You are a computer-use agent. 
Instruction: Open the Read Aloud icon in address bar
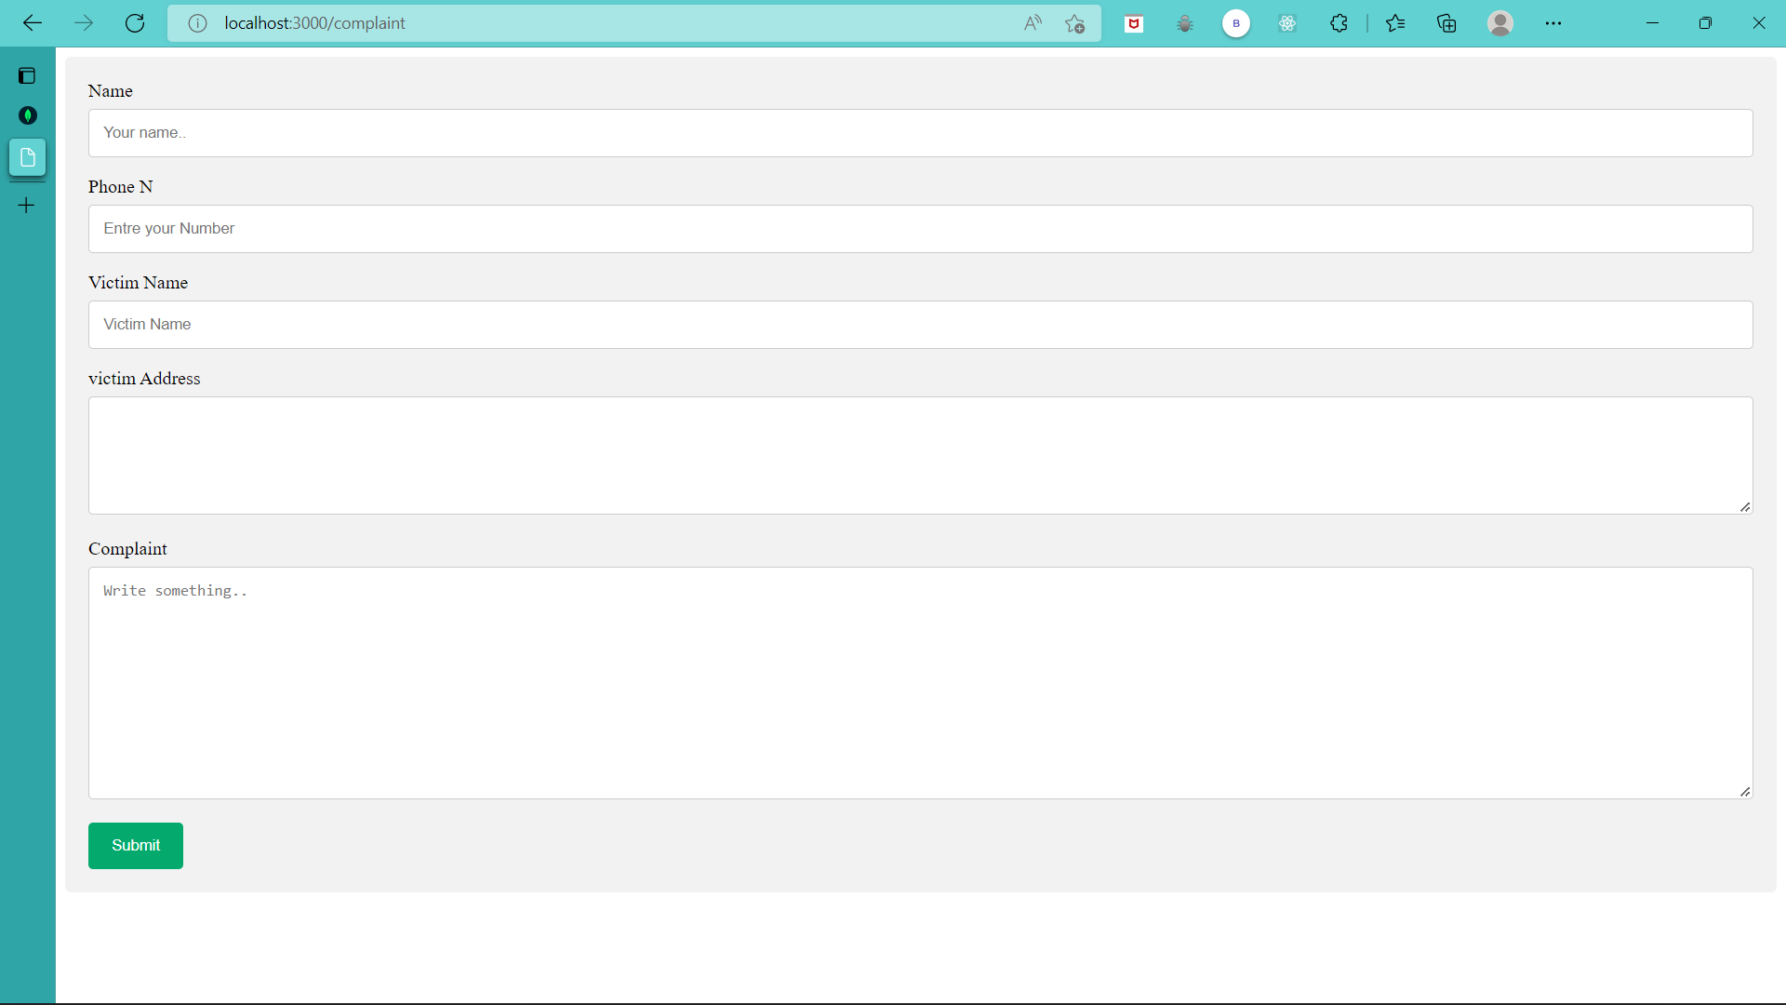coord(1033,23)
